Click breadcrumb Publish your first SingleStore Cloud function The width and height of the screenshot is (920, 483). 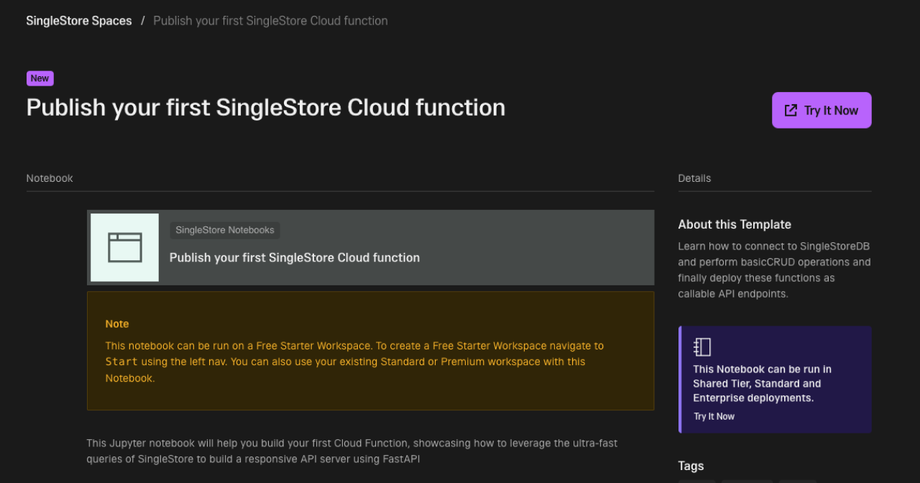click(x=270, y=20)
